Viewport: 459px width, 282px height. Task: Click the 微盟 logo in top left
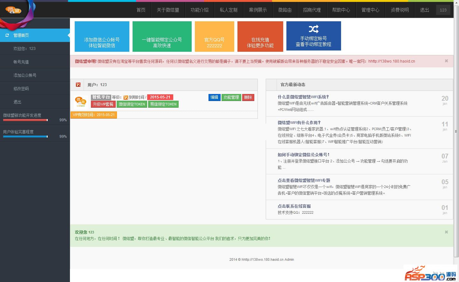pyautogui.click(x=13, y=10)
